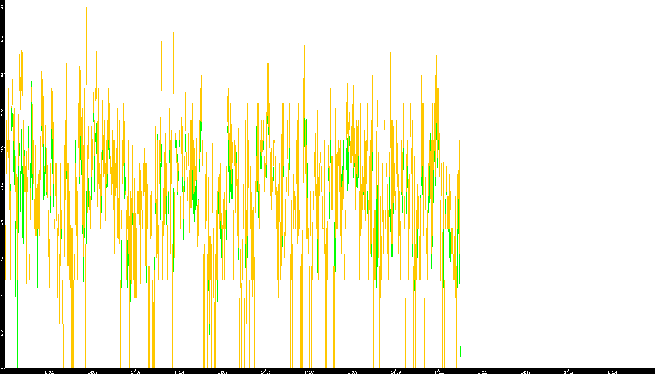This screenshot has width=655, height=374.
Task: Select the 835 vertical axis value
Action: 3,297
